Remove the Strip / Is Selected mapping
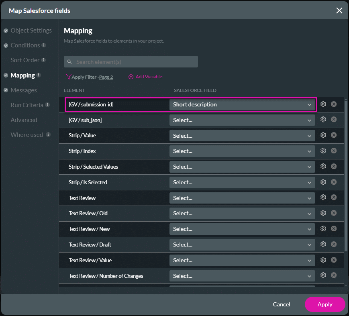Viewport: 349px width, 316px height. 334,182
